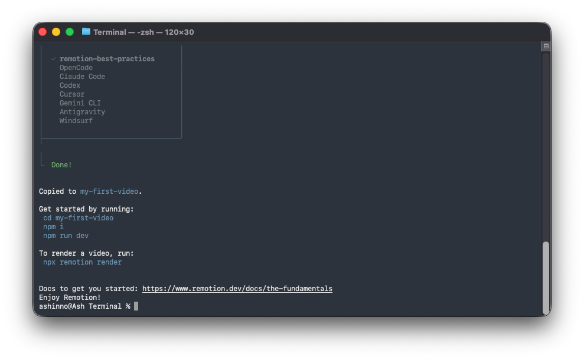The width and height of the screenshot is (584, 360).
Task: Click my-first-video in the 'Copied to' line
Action: click(x=109, y=191)
